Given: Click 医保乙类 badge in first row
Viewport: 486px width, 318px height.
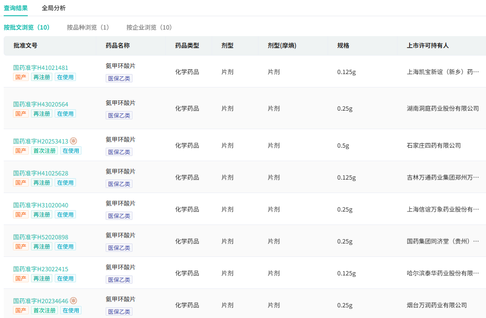Looking at the screenshot, I should click(x=119, y=79).
